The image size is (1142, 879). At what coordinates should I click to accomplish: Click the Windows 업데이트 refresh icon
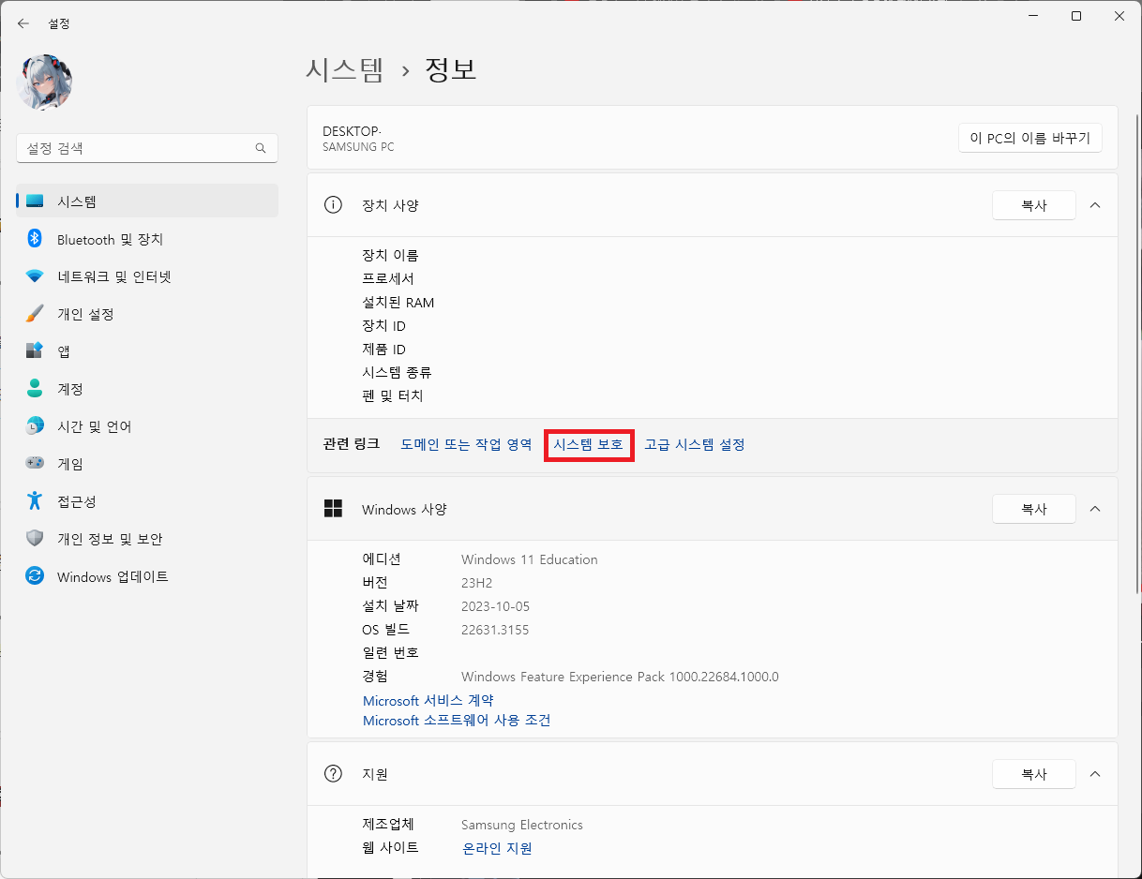pos(35,576)
